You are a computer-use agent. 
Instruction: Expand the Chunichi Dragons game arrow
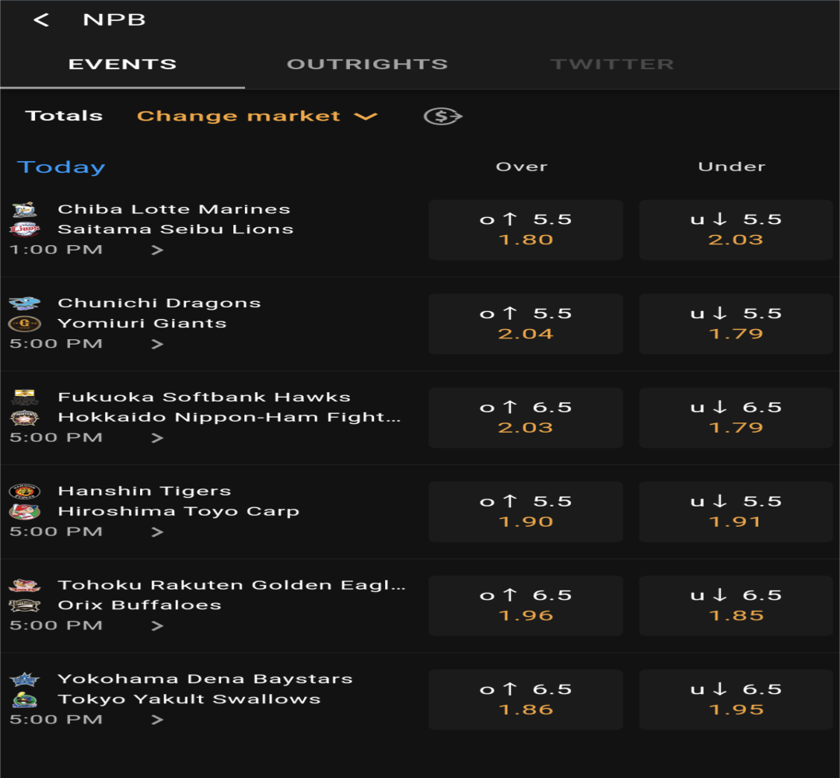(x=157, y=344)
